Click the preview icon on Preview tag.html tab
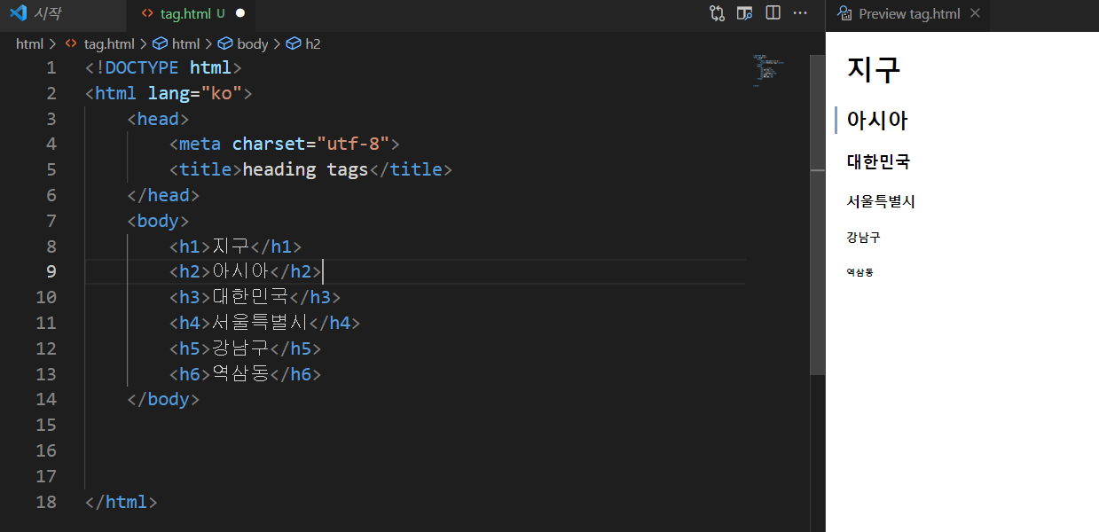Image resolution: width=1099 pixels, height=532 pixels. click(x=846, y=13)
